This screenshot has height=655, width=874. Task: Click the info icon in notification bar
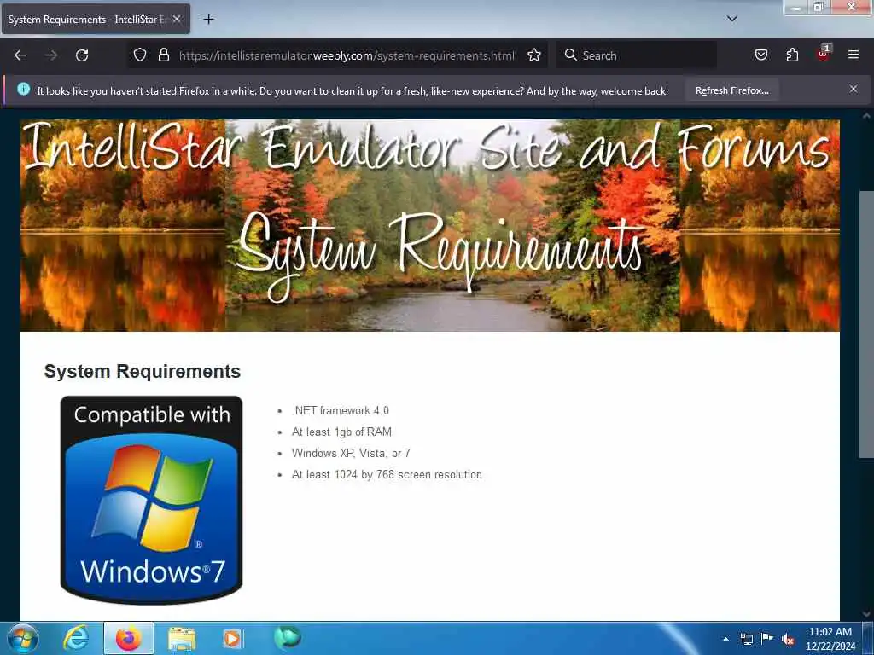point(23,89)
